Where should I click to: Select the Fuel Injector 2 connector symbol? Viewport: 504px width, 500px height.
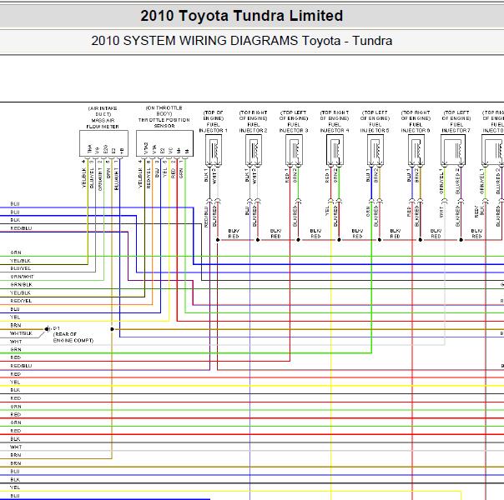255,151
